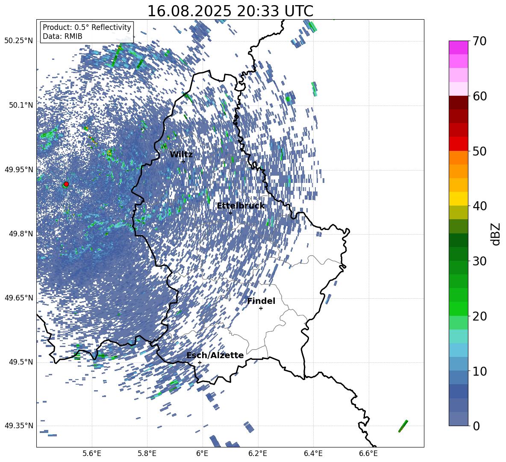The width and height of the screenshot is (506, 462).
Task: Click the Ettelbruck location cross marker
Action: 230,212
